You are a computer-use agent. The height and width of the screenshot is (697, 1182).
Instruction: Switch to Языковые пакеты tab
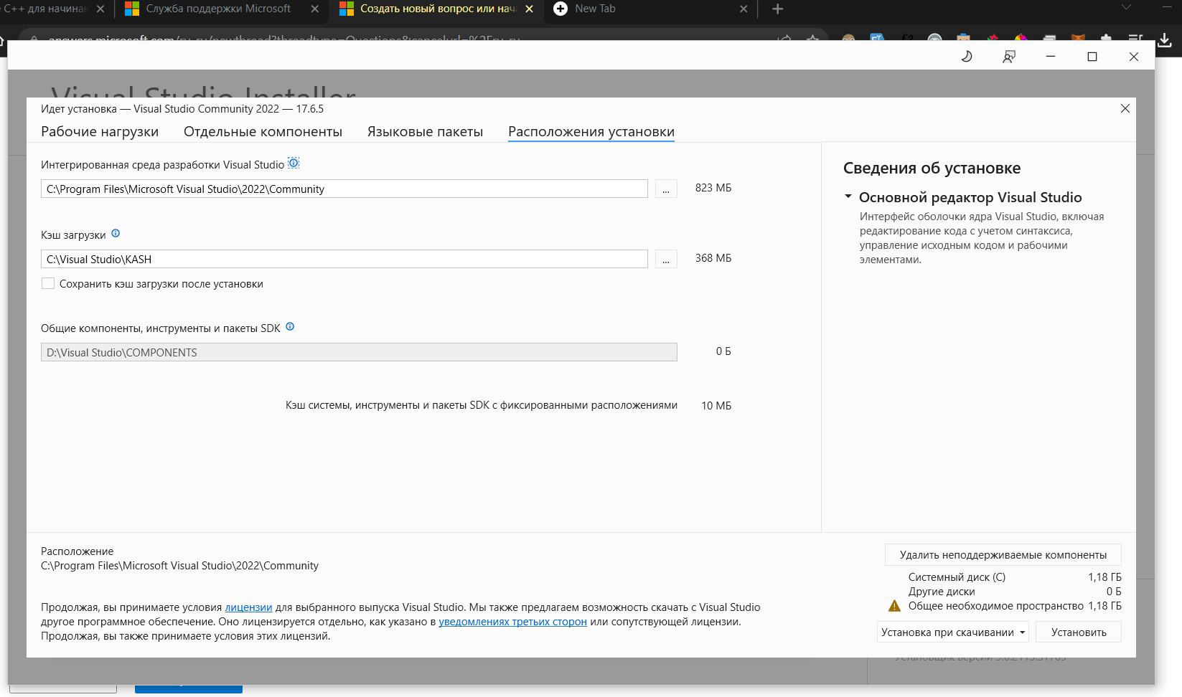(x=425, y=132)
